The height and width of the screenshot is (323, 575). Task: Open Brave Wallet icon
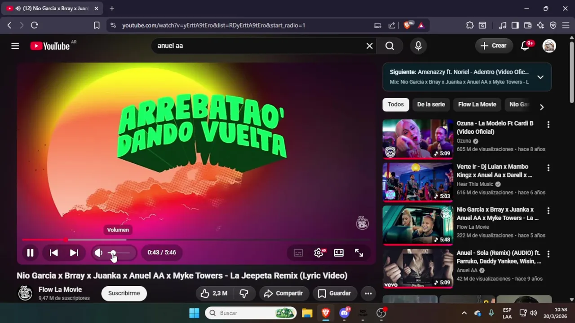pyautogui.click(x=528, y=26)
